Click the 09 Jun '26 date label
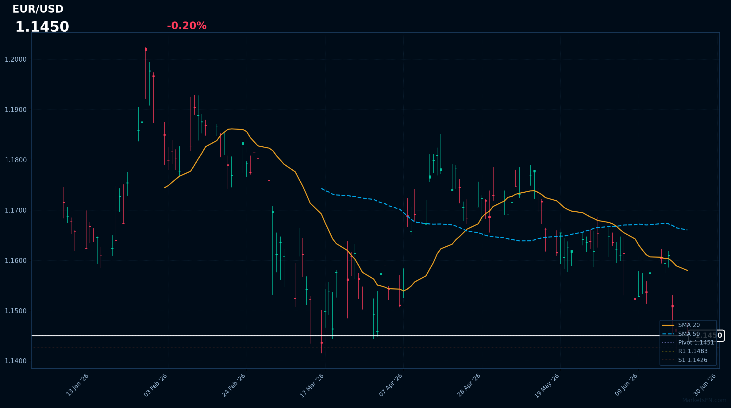731x408 pixels. (626, 385)
